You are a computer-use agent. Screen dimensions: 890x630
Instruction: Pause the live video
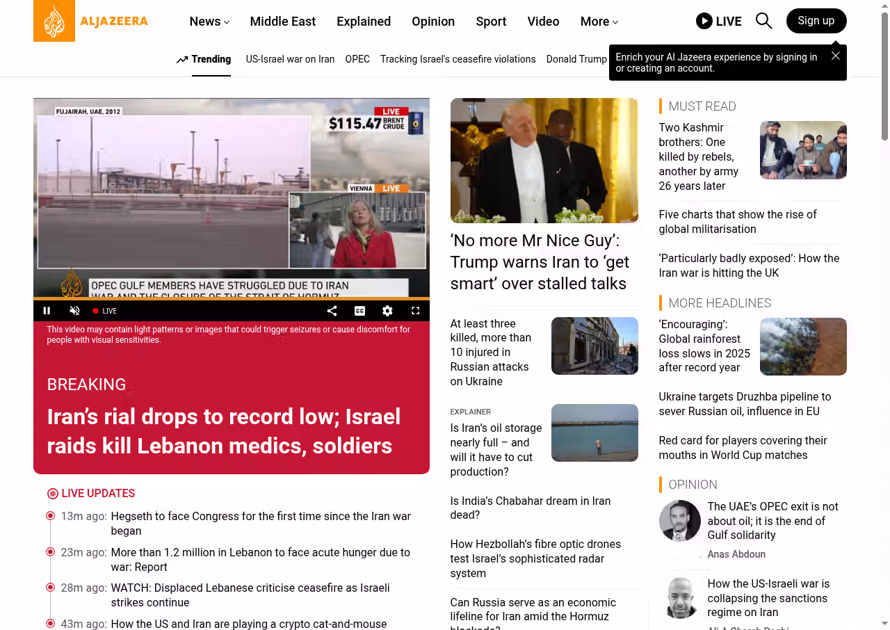pyautogui.click(x=47, y=311)
